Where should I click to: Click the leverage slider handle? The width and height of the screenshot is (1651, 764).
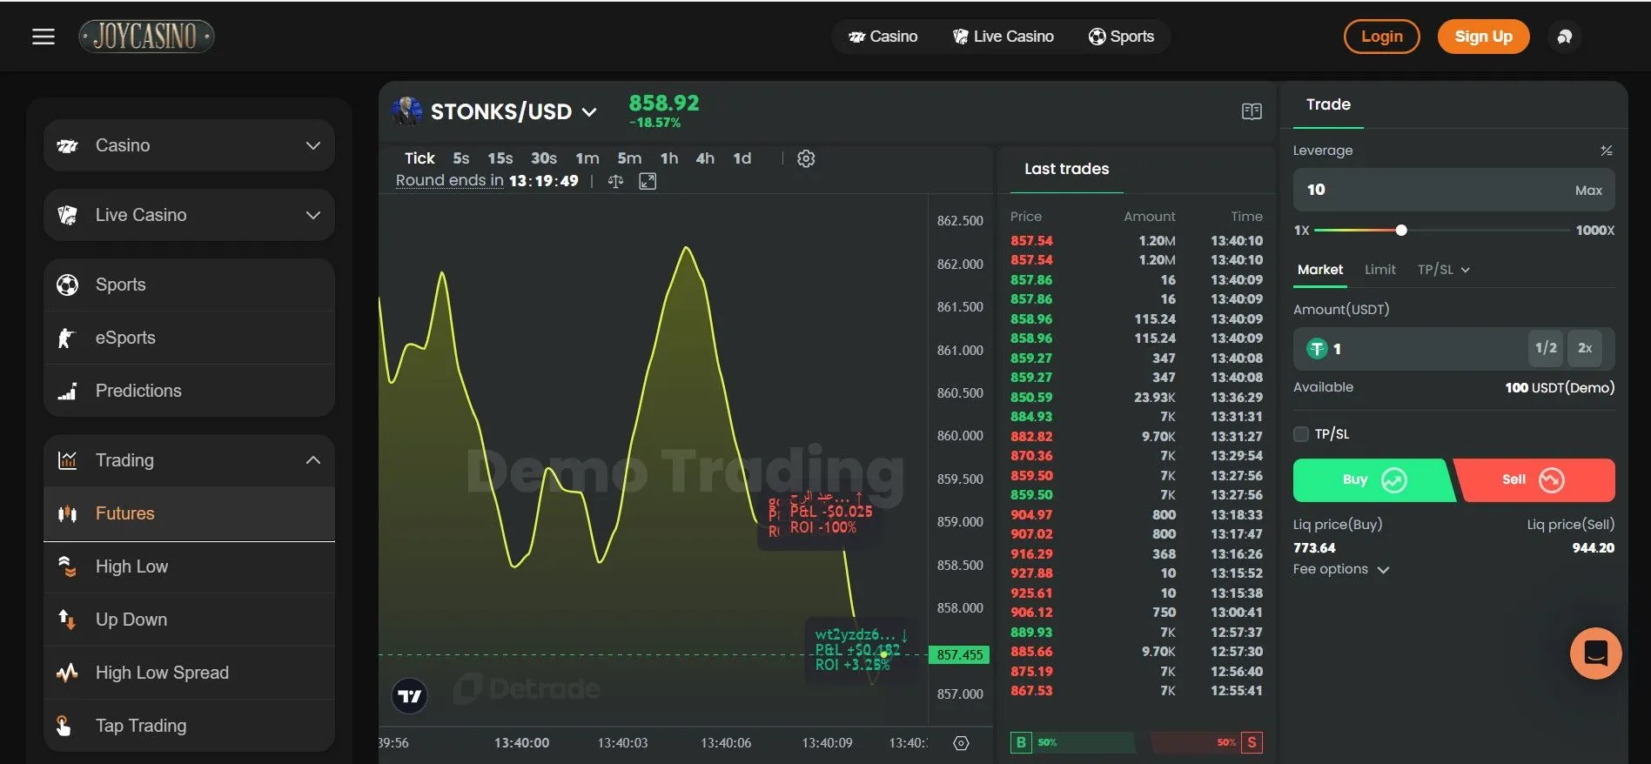(x=1401, y=231)
